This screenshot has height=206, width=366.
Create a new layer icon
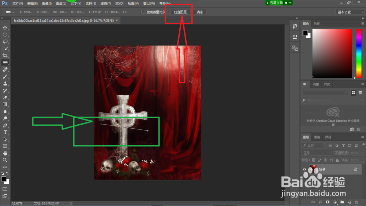click(349, 202)
